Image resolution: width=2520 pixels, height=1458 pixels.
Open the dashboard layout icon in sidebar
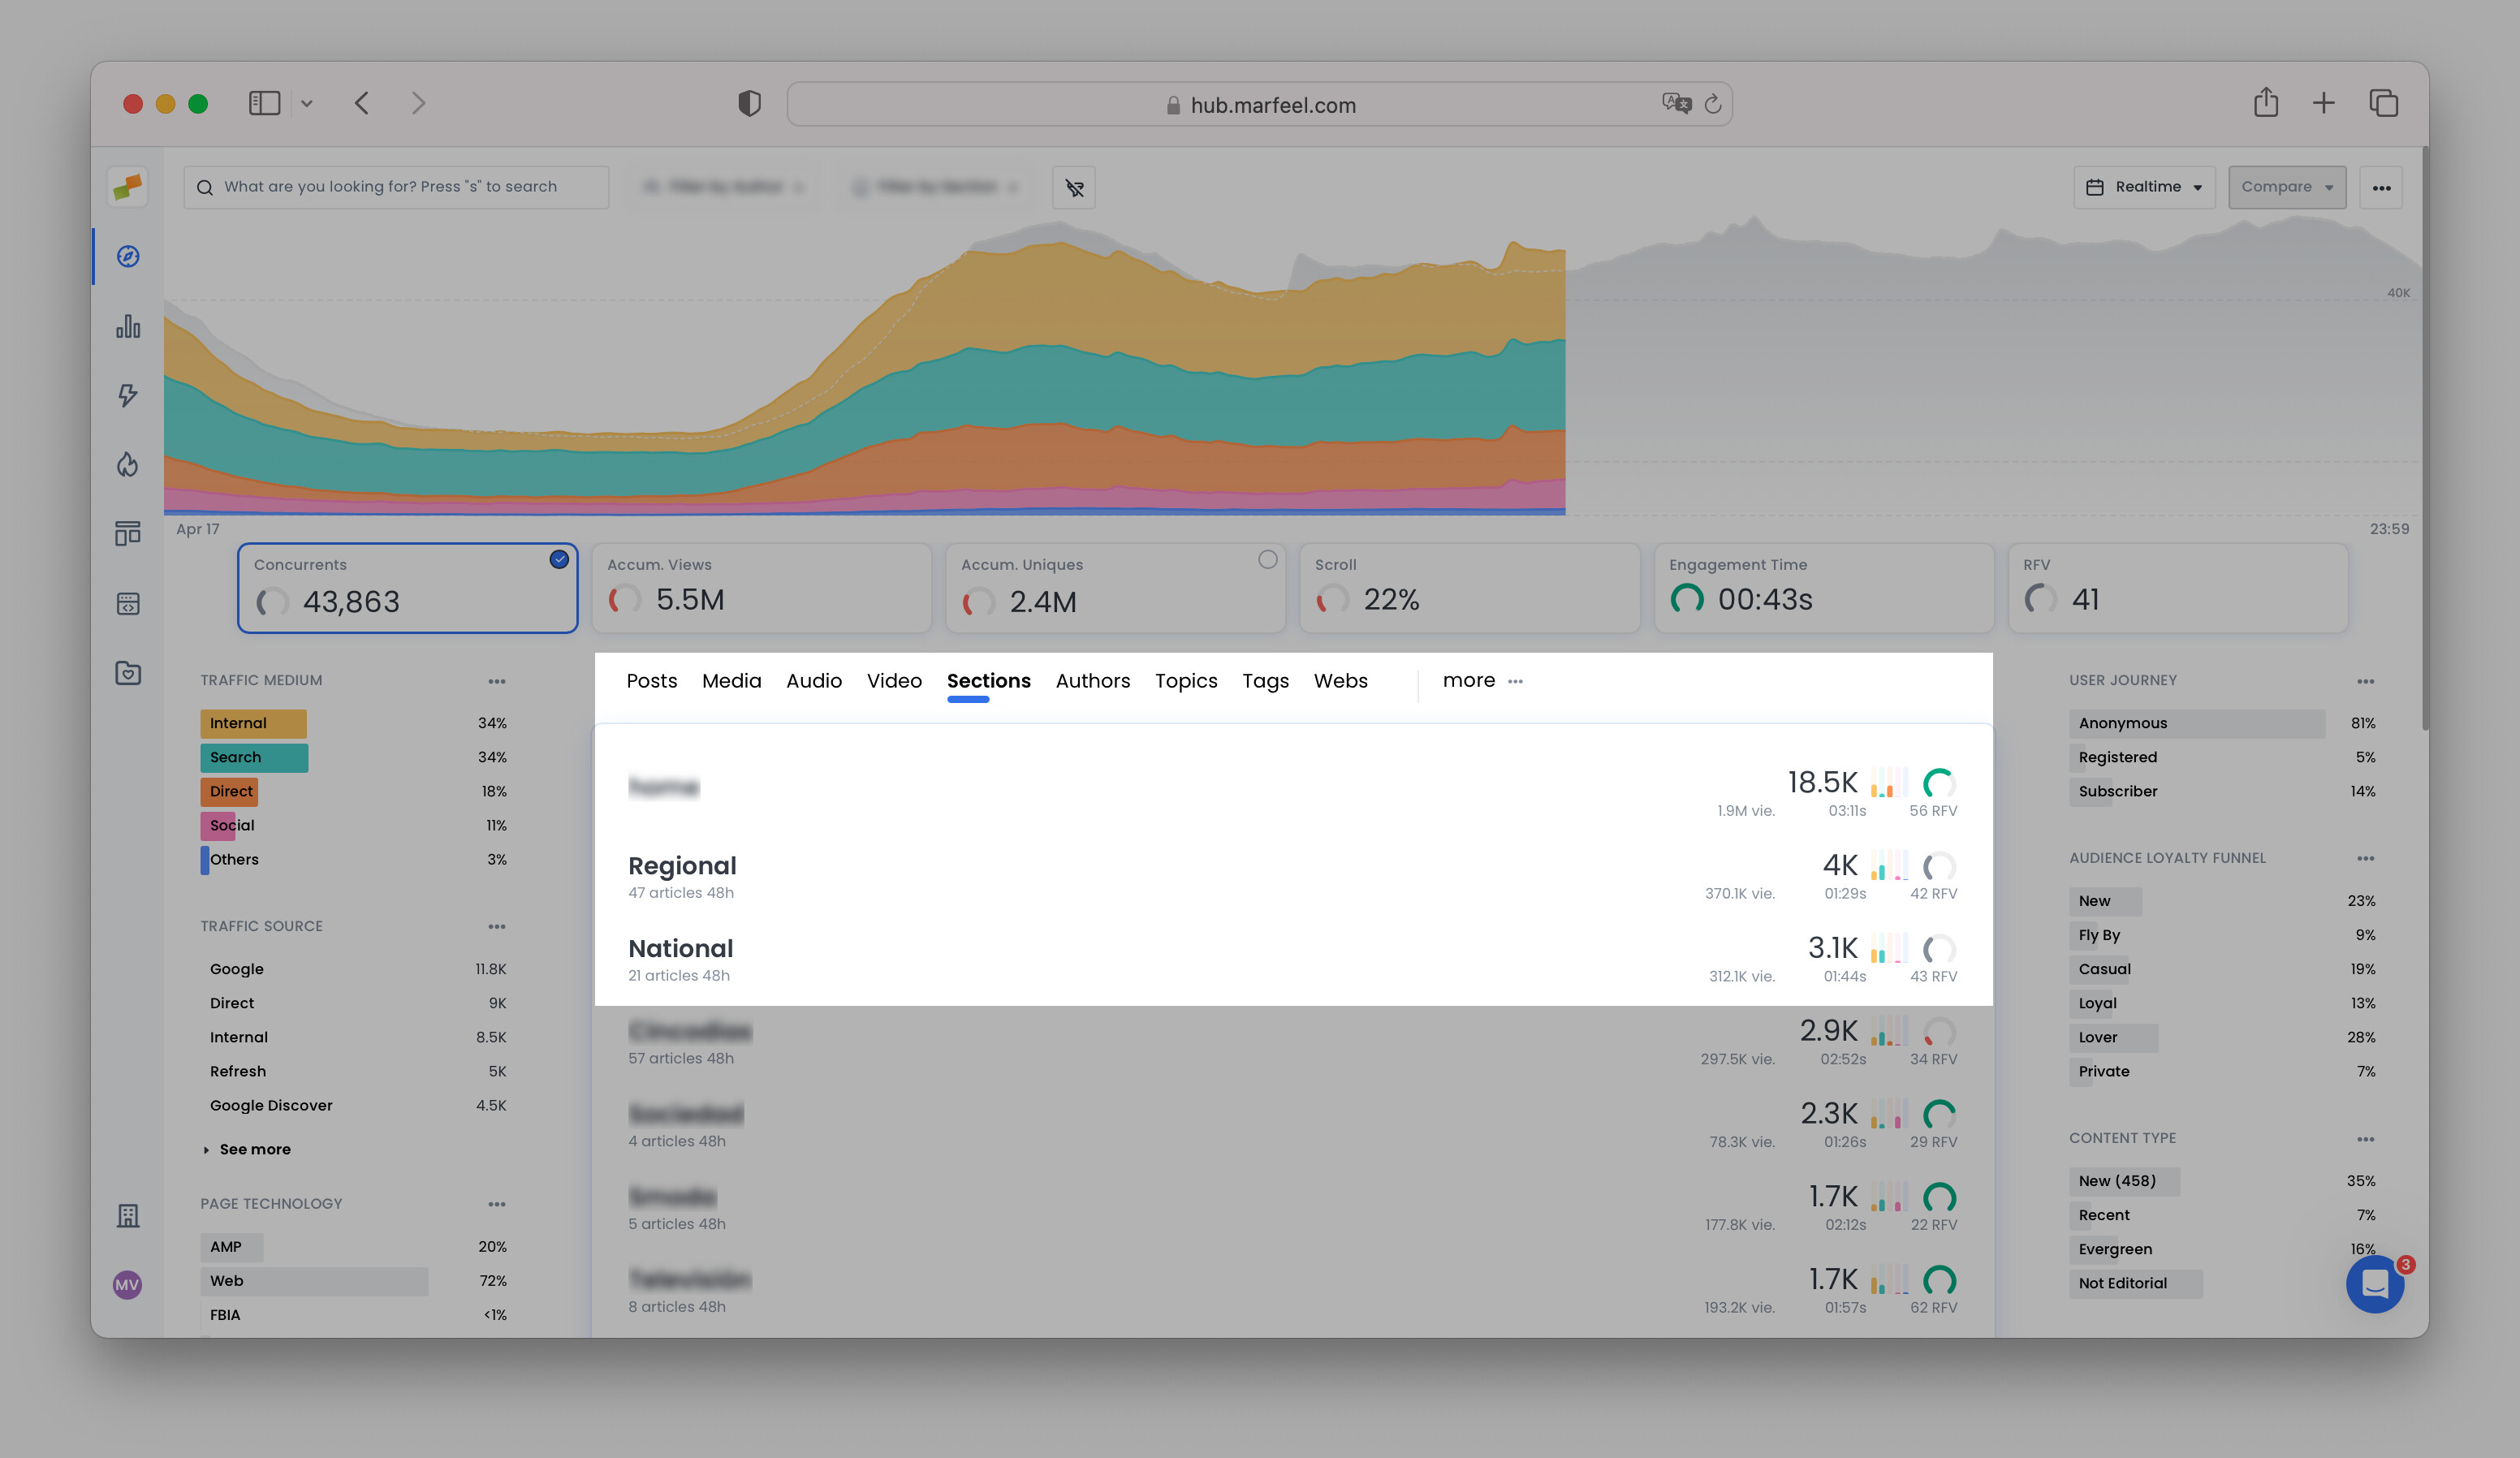128,533
